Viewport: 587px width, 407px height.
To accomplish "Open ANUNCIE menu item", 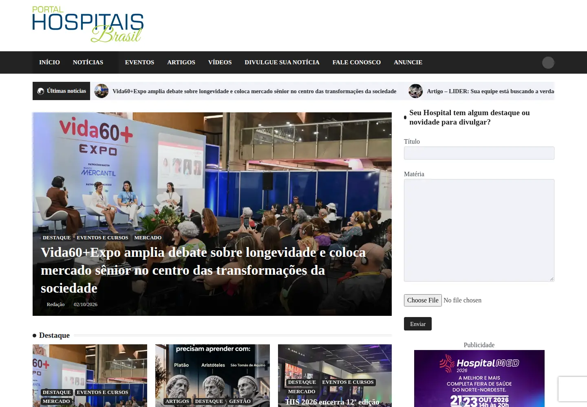I will point(408,62).
